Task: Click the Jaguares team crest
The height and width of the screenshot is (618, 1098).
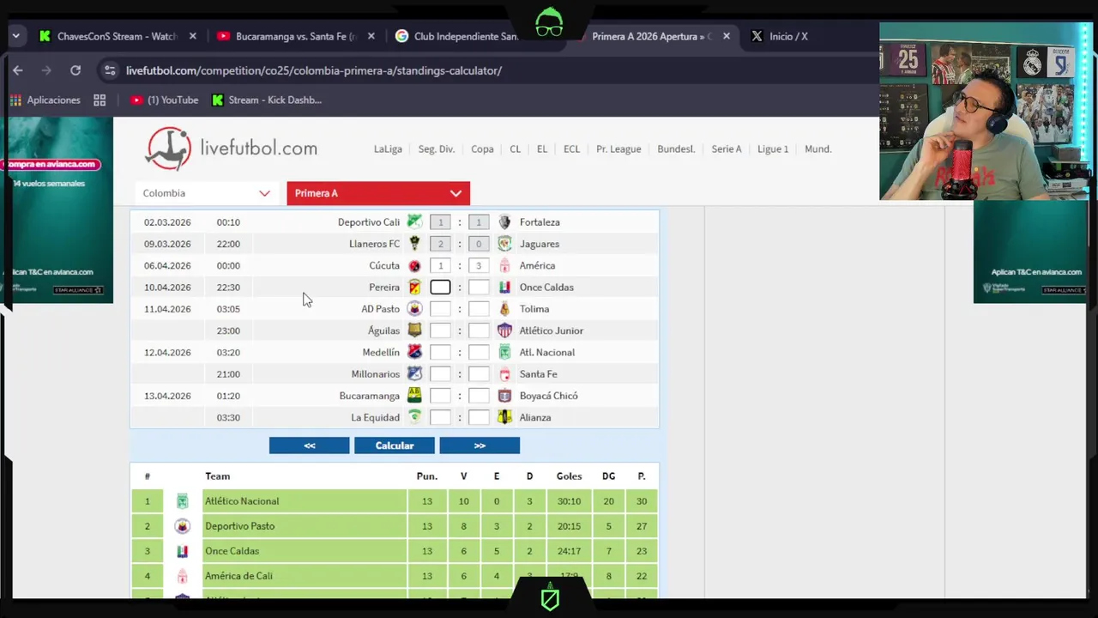Action: pyautogui.click(x=504, y=244)
